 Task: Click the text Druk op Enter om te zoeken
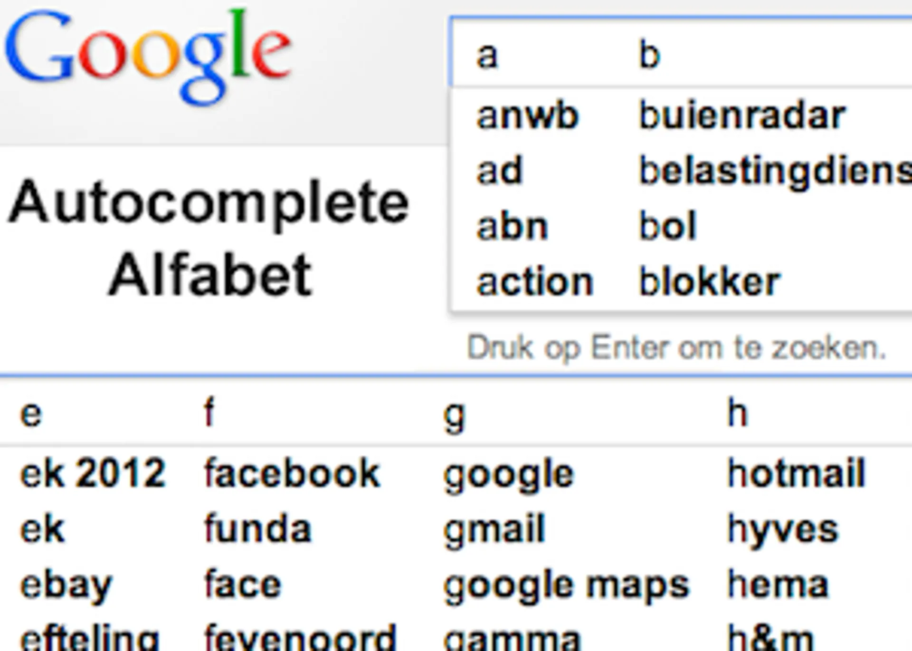tap(679, 347)
